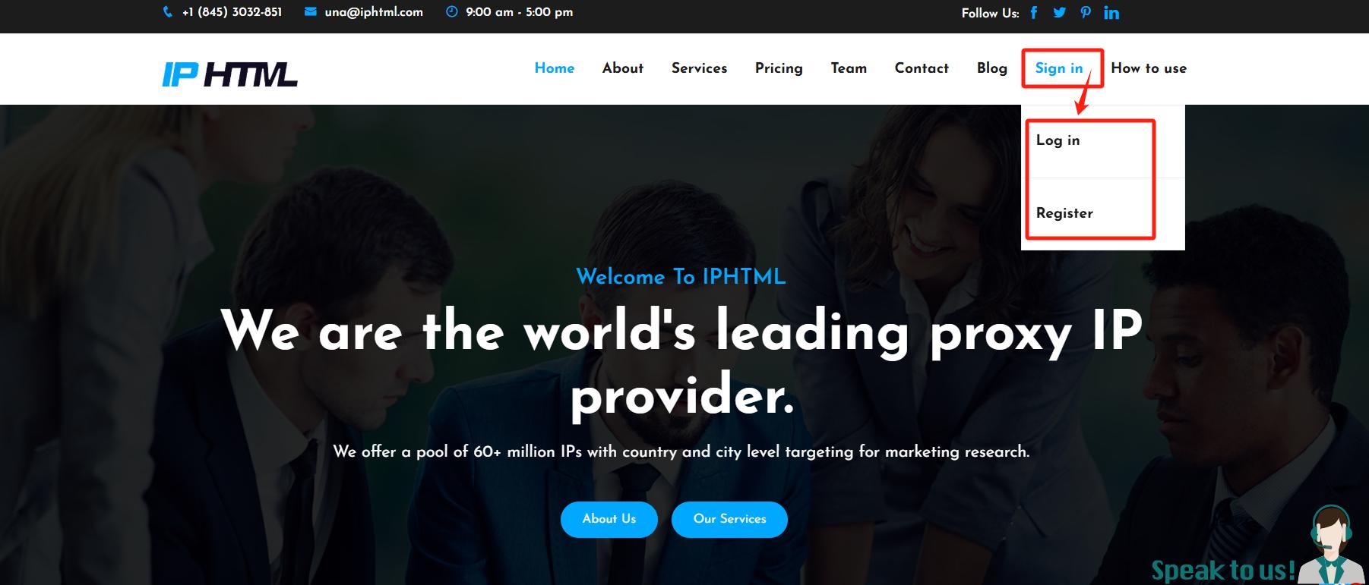Click the phone icon beside the number
Image resolution: width=1369 pixels, height=585 pixels.
167,12
